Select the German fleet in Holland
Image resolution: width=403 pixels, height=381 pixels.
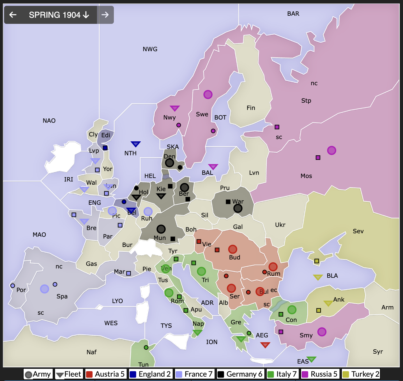click(136, 197)
